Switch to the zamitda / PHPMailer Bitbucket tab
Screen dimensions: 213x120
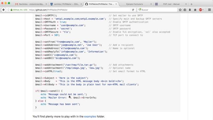(66, 4)
